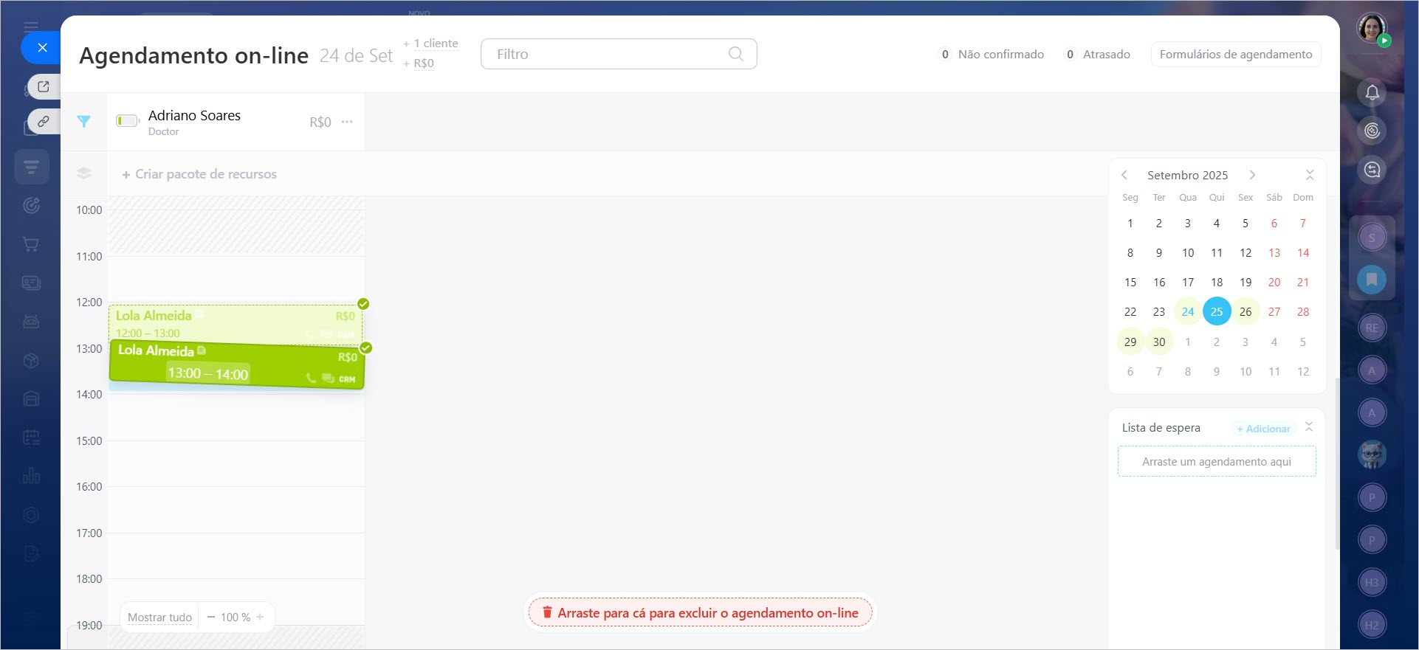Screen dimensions: 1419x650
Task: Go to previous month in the calendar
Action: click(1124, 175)
